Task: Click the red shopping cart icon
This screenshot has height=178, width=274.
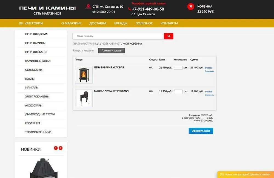Action: pos(191,7)
